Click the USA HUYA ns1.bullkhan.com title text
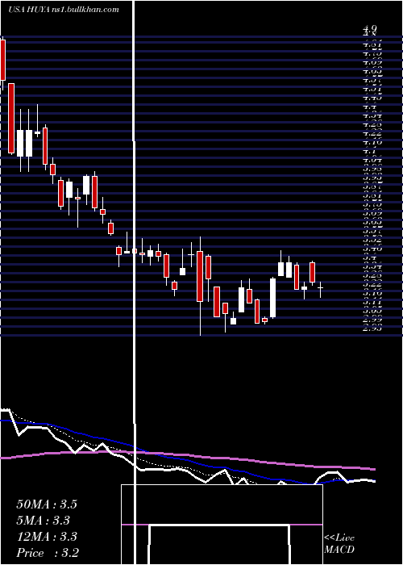The height and width of the screenshot is (565, 403). [64, 10]
